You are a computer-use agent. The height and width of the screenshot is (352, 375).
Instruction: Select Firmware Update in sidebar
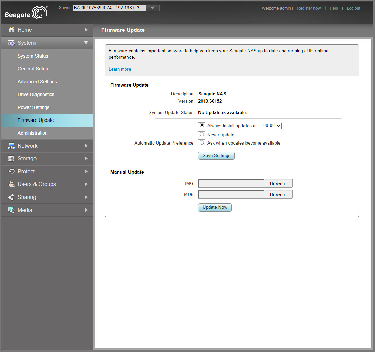pyautogui.click(x=47, y=120)
